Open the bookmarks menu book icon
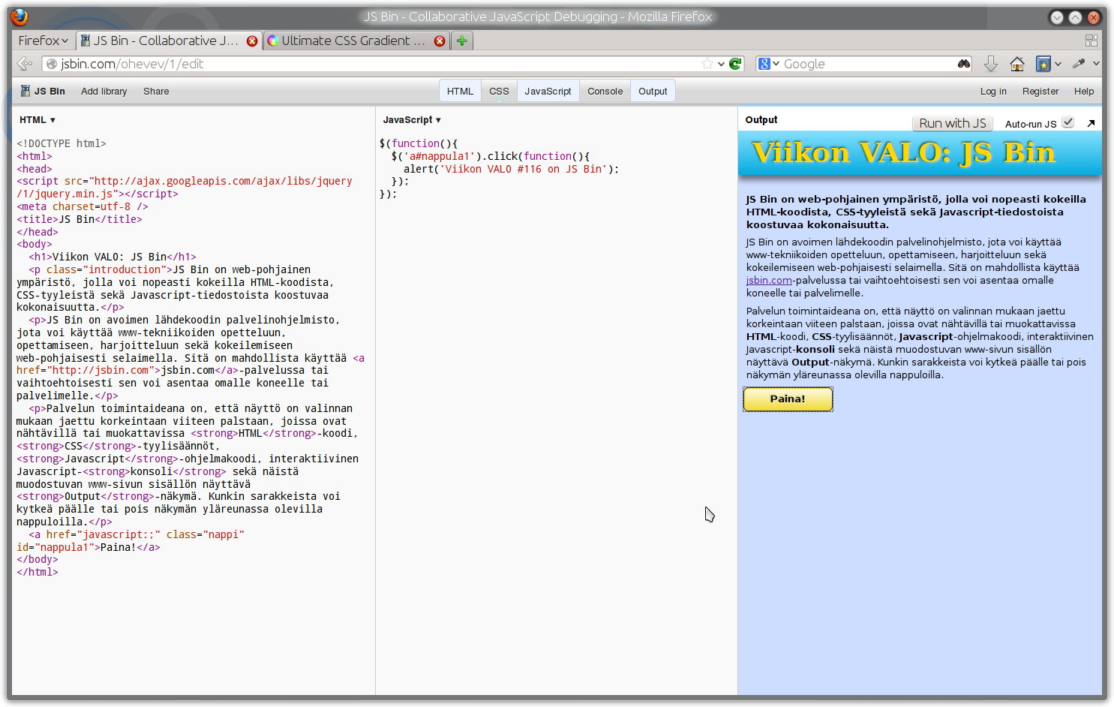The image size is (1114, 707). click(x=1043, y=64)
